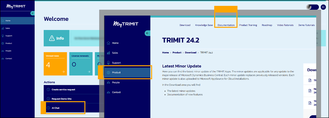The image size is (329, 118).
Task: Open the Knowledge Base tab
Action: [204, 25]
